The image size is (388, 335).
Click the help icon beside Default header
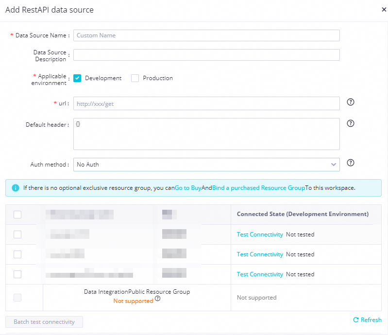tap(351, 123)
